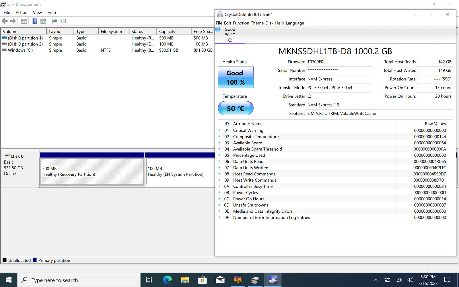Open CrystalDiskInfo Function menu
This screenshot has width=459, height=287.
241,23
